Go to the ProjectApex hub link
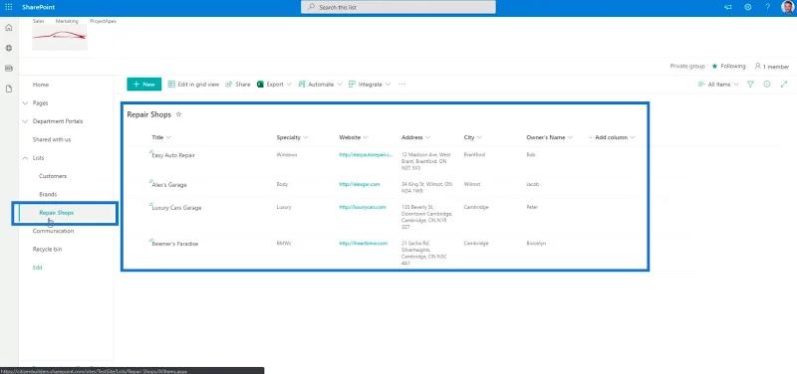Image resolution: width=797 pixels, height=374 pixels. click(x=104, y=21)
